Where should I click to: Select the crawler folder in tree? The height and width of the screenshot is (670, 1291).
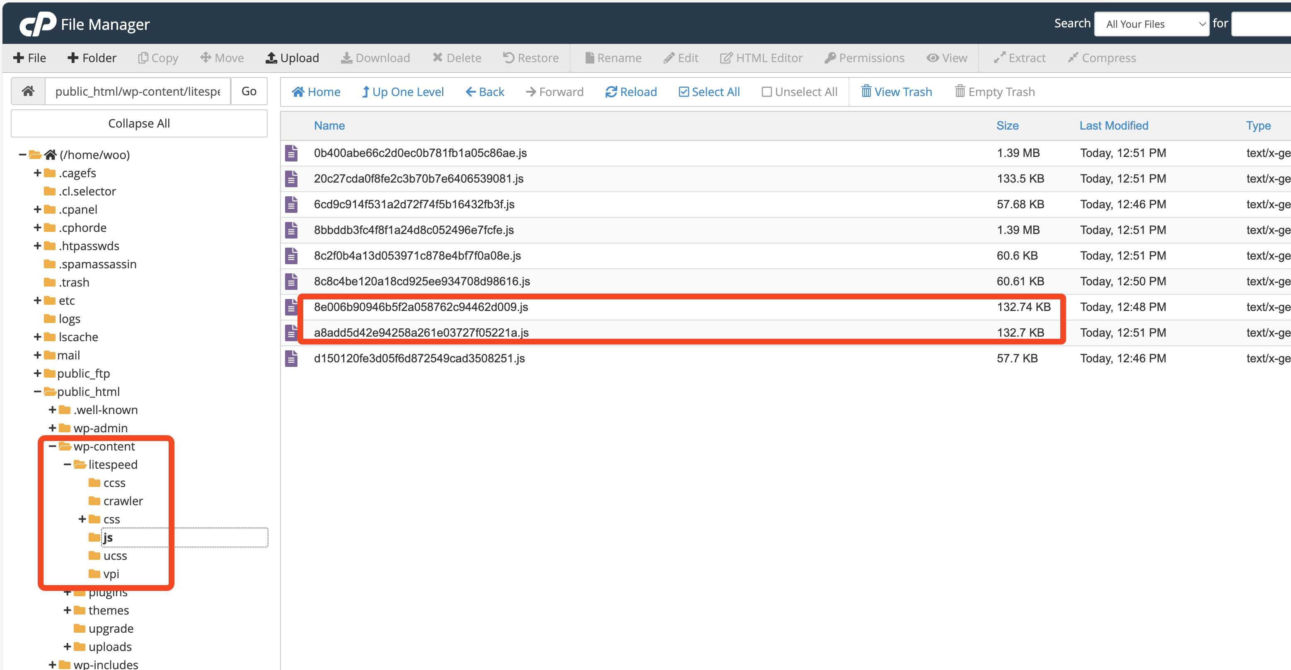click(123, 501)
